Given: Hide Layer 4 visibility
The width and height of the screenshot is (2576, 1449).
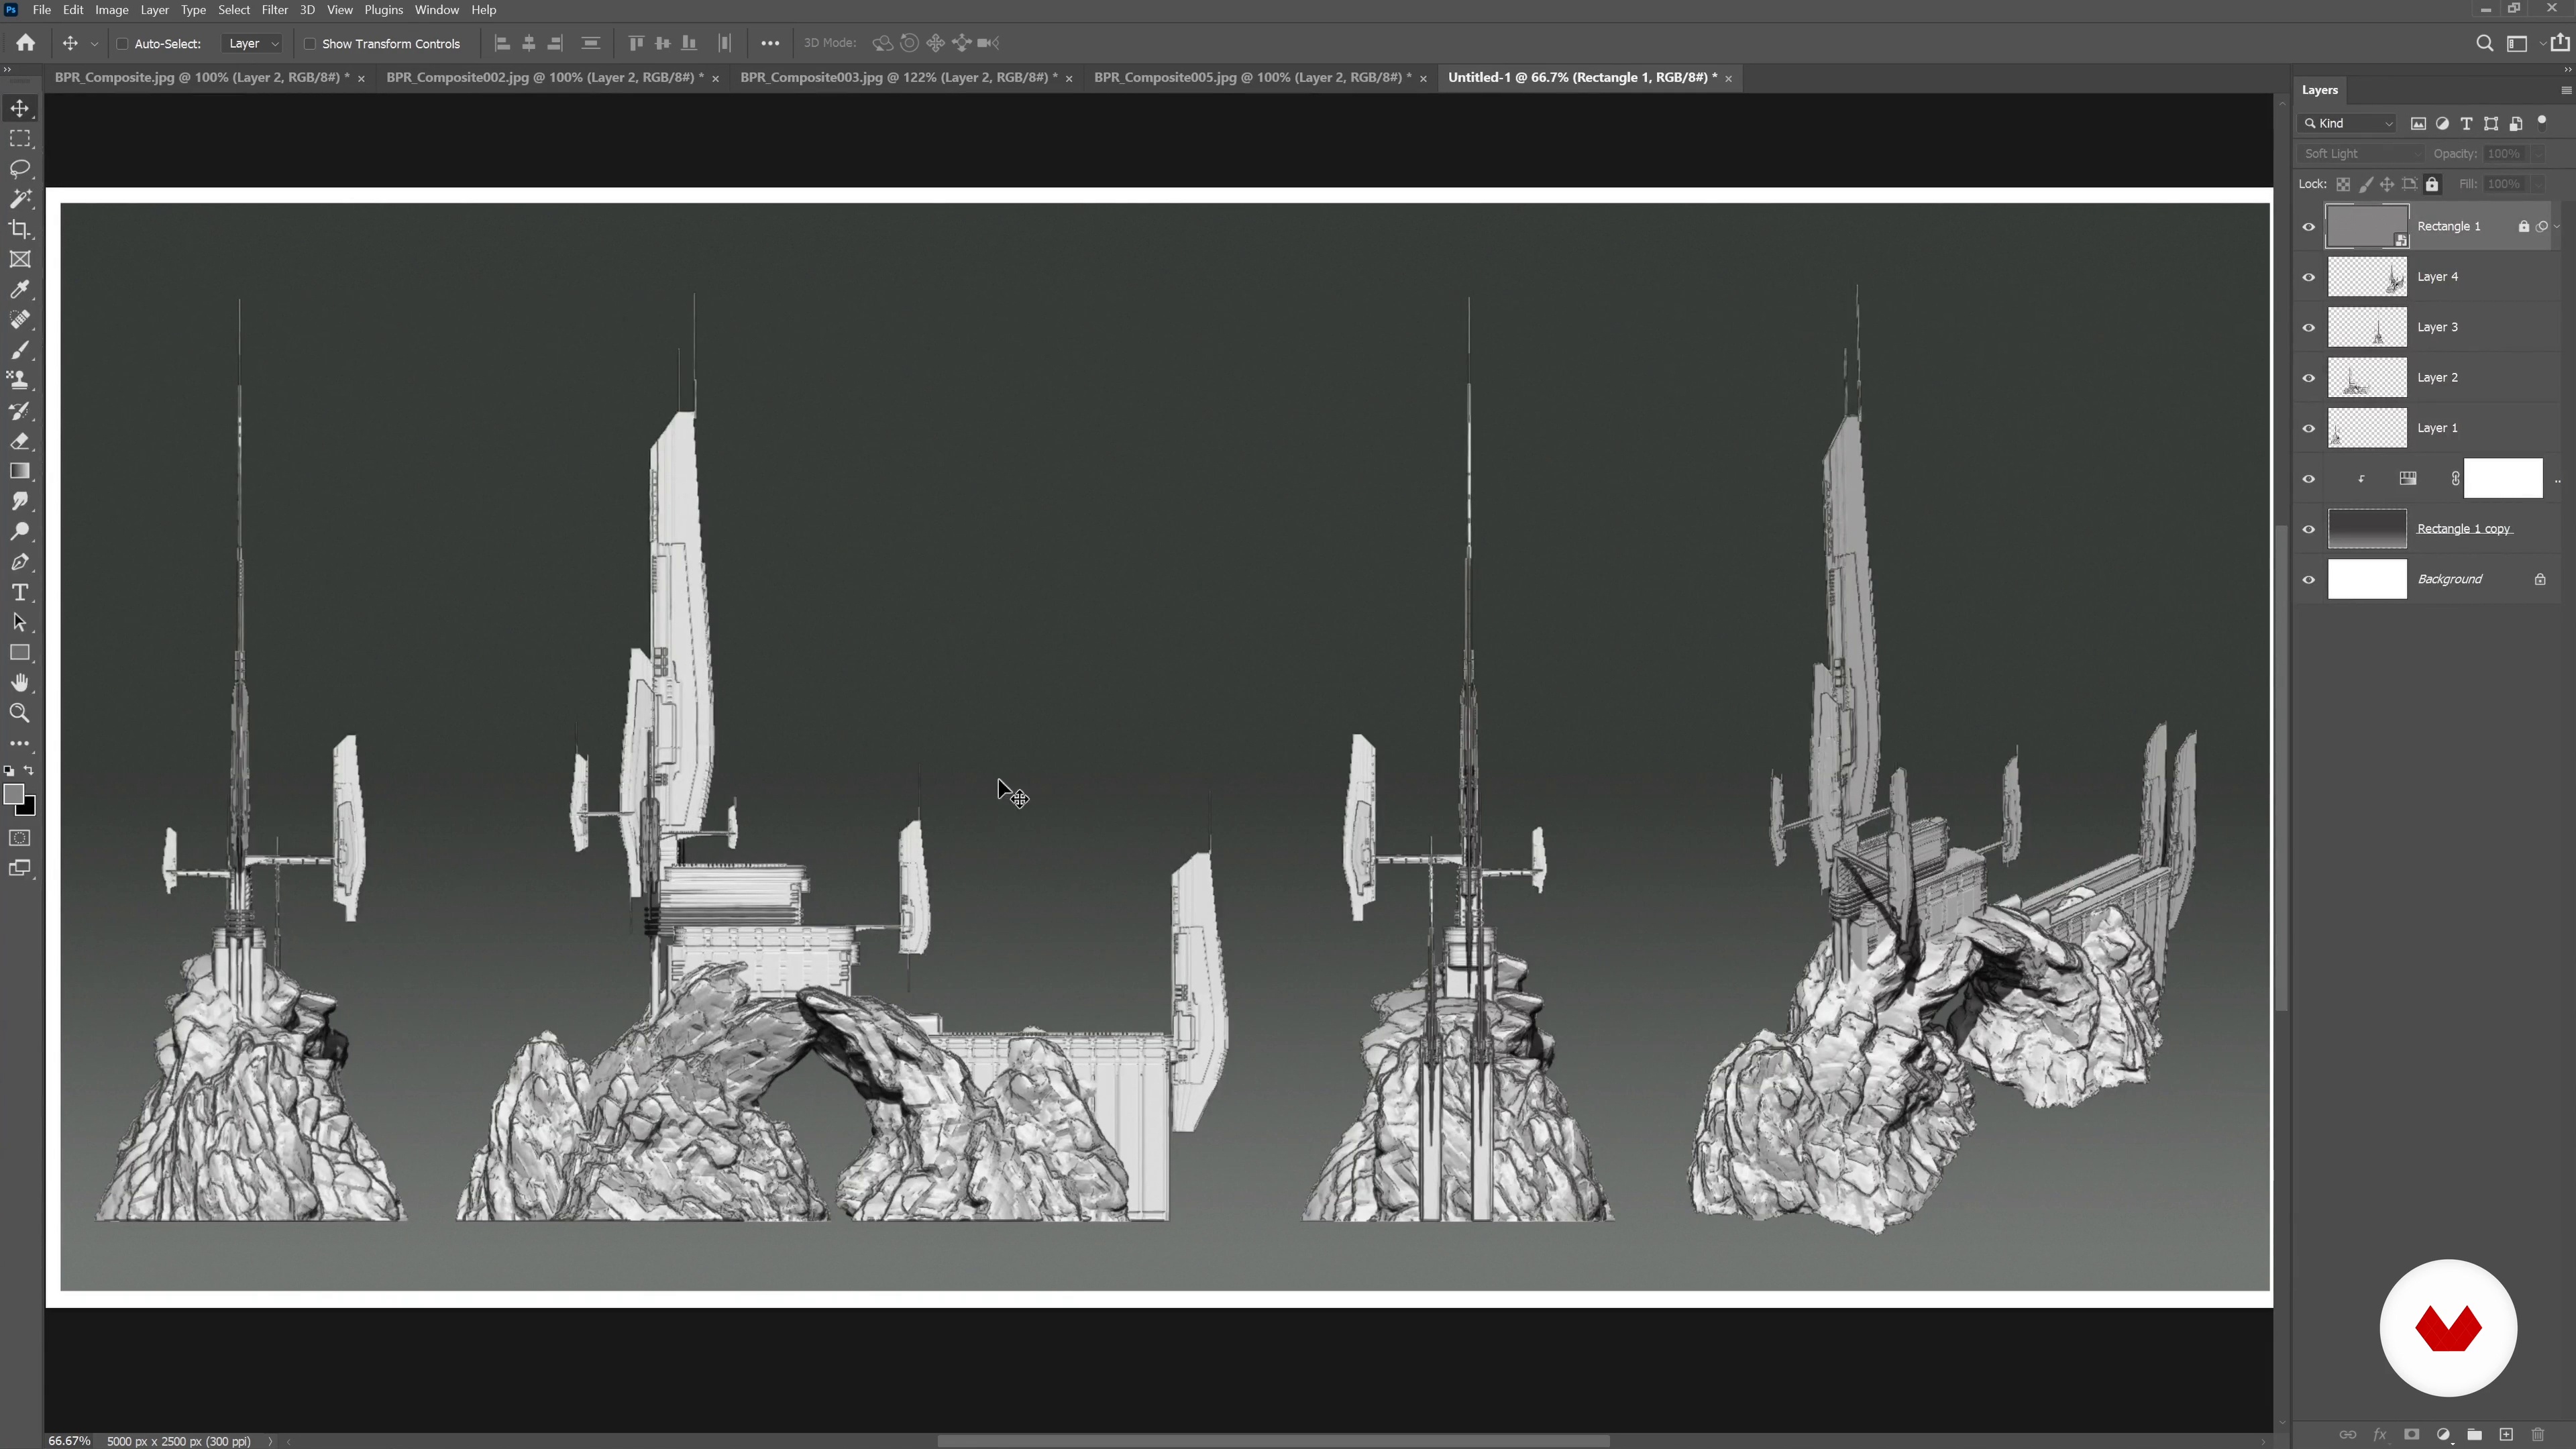Looking at the screenshot, I should coord(2309,277).
